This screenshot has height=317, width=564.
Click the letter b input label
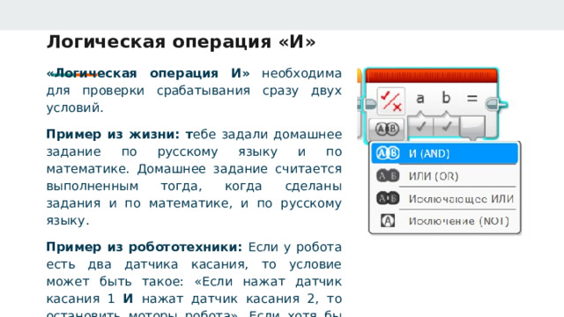[446, 97]
